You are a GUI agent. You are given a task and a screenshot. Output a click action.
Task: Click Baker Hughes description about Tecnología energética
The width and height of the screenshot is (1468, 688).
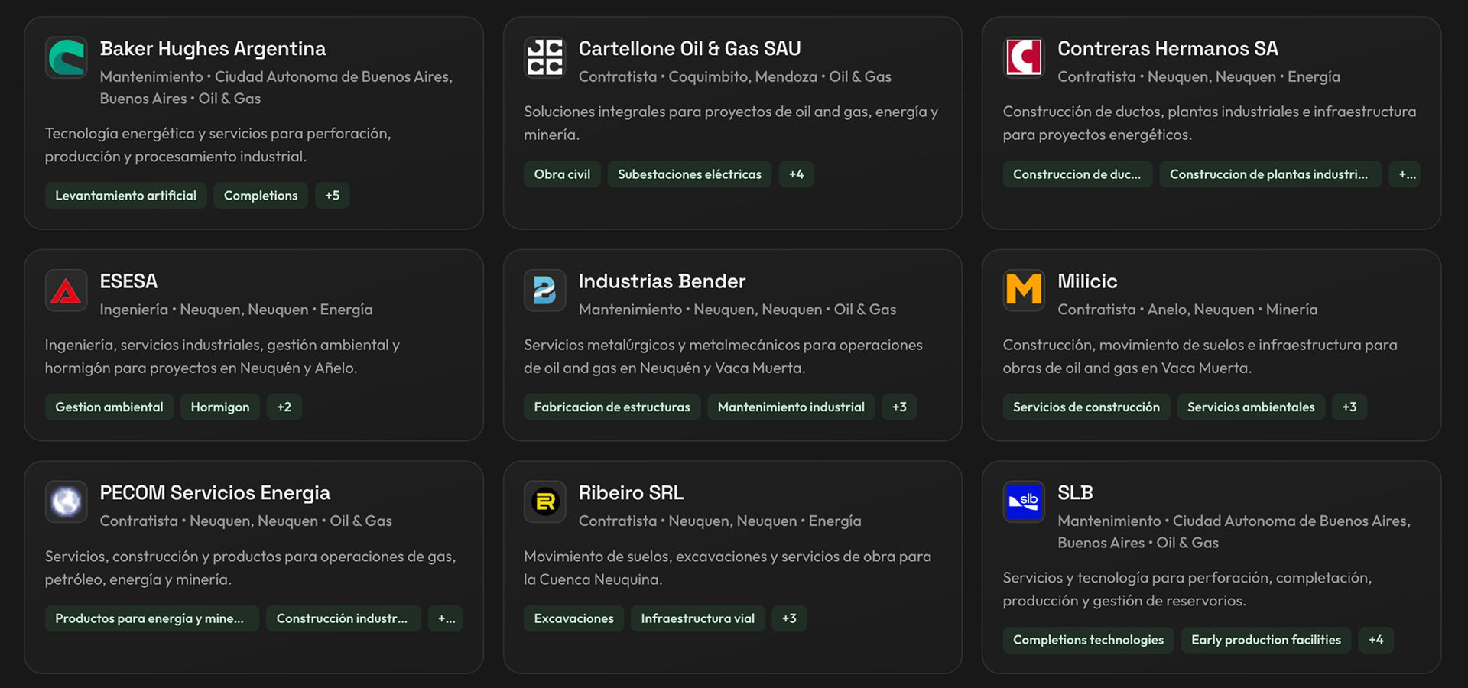[x=218, y=145]
